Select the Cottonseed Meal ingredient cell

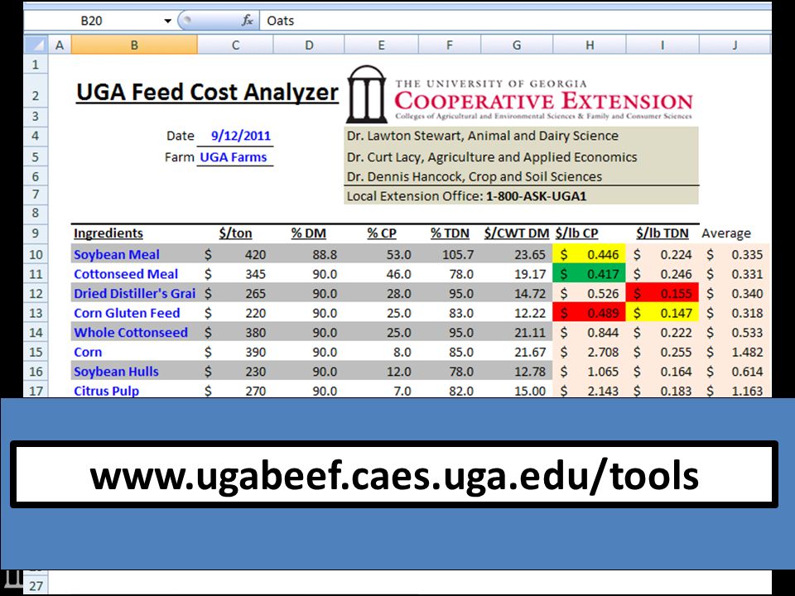point(134,274)
